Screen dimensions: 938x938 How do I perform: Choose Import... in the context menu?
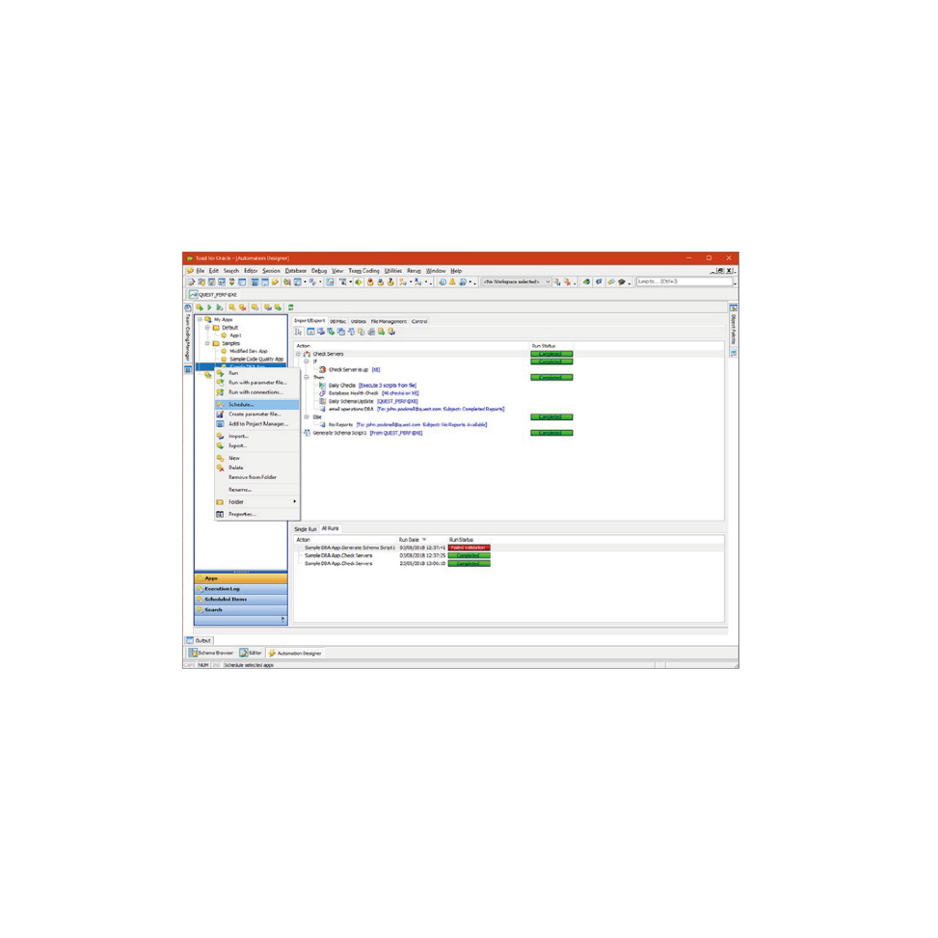pos(256,436)
